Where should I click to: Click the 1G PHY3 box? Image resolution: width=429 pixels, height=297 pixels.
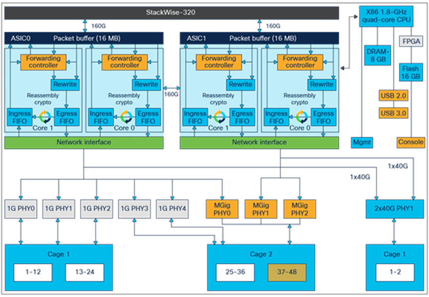click(x=135, y=209)
